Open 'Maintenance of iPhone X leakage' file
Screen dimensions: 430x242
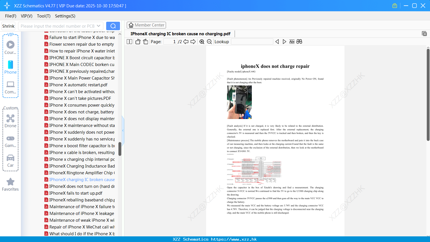[79, 214]
